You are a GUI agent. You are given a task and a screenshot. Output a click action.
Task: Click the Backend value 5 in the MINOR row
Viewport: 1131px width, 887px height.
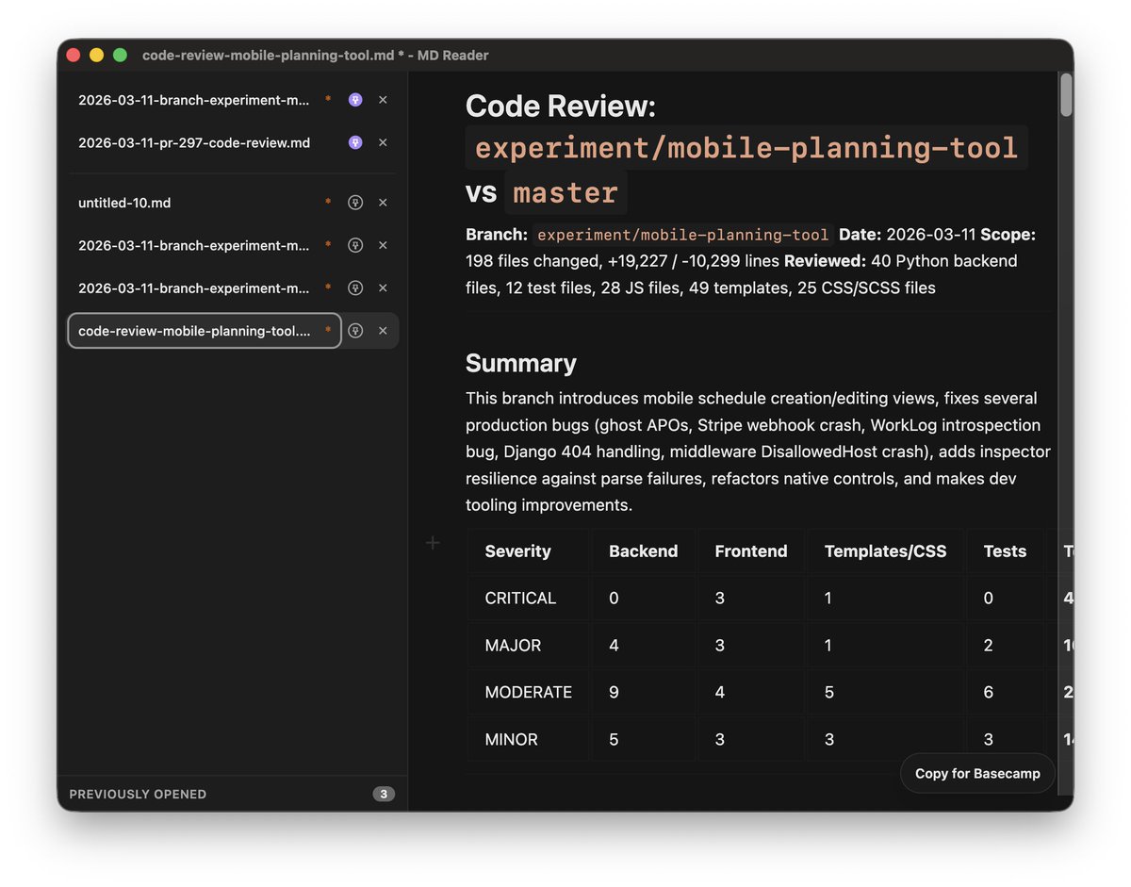615,740
